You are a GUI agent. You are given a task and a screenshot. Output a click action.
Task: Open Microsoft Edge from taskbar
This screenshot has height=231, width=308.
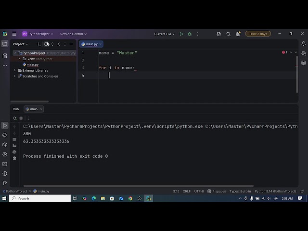point(94,198)
